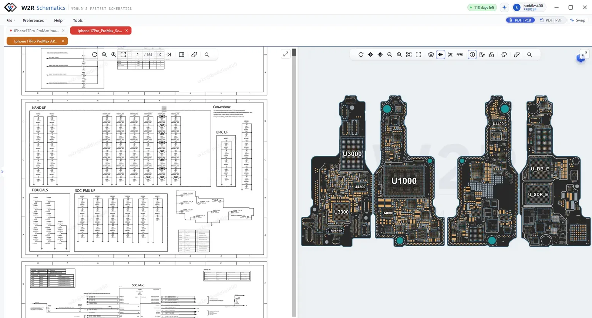The height and width of the screenshot is (318, 592).
Task: Toggle RFFE highlighting
Action: point(460,54)
